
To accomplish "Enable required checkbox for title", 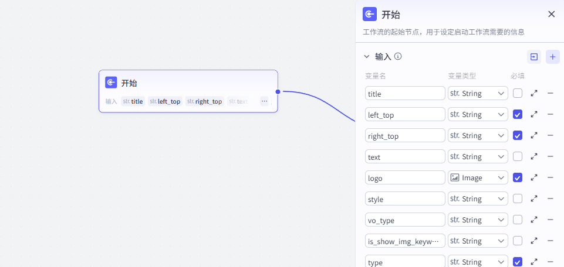I will click(x=517, y=93).
